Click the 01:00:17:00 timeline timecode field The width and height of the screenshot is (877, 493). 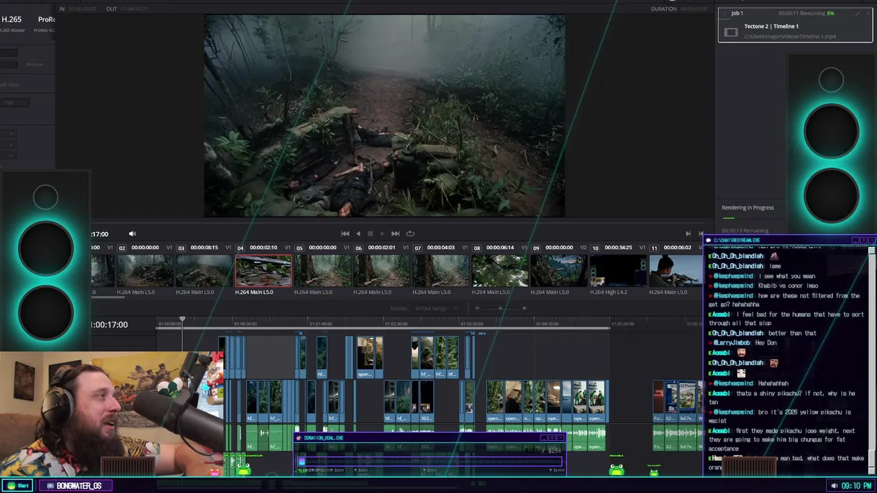pos(110,325)
